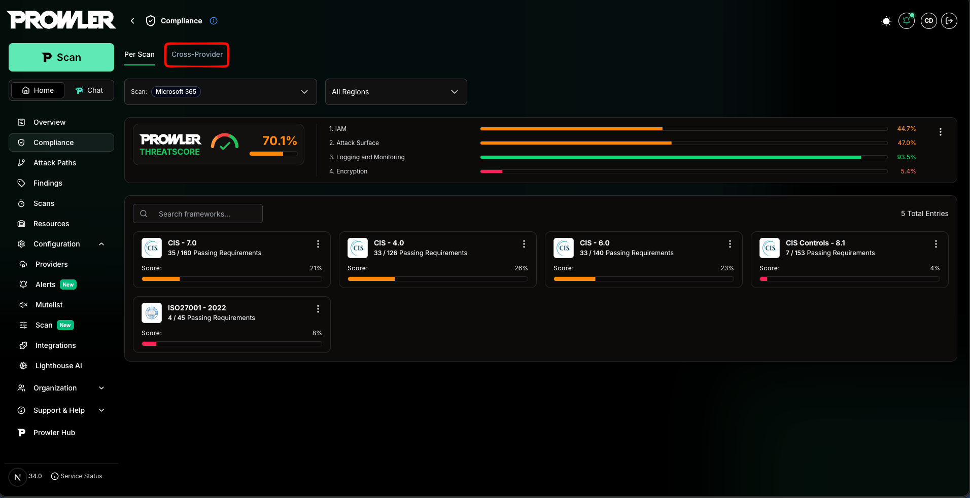This screenshot has height=498, width=970.
Task: Open the CIS - 4.0 card options menu
Action: point(524,244)
